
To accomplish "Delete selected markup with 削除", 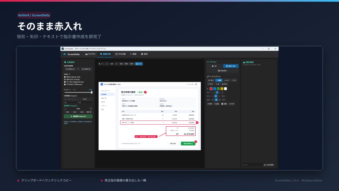I will coord(224,104).
